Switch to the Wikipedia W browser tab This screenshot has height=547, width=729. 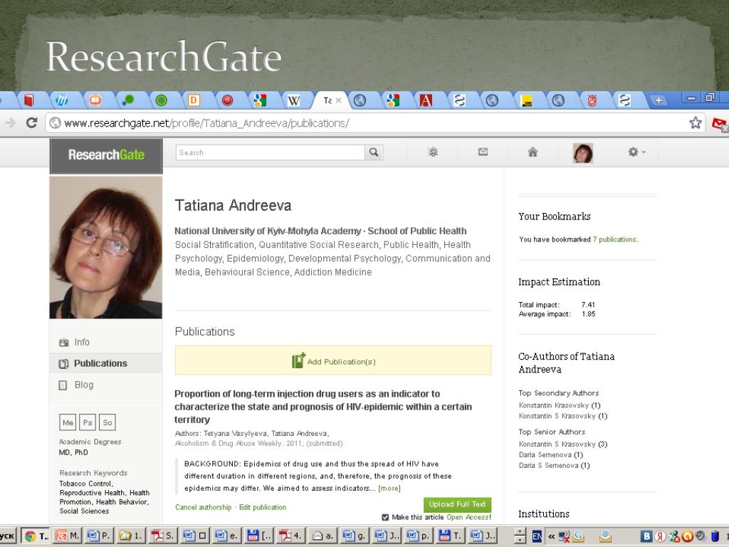[x=293, y=100]
